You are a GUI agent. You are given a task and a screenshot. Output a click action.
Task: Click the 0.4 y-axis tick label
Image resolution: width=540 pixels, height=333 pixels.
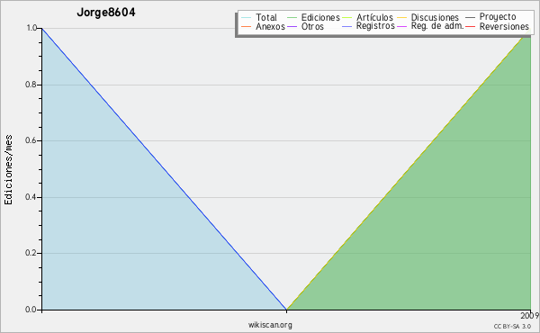pyautogui.click(x=31, y=197)
